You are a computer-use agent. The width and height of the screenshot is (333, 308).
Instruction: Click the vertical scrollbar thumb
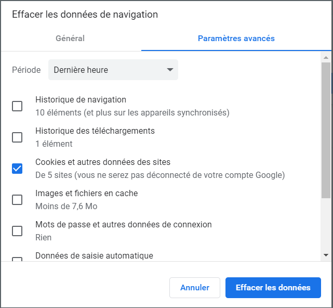[326, 131]
